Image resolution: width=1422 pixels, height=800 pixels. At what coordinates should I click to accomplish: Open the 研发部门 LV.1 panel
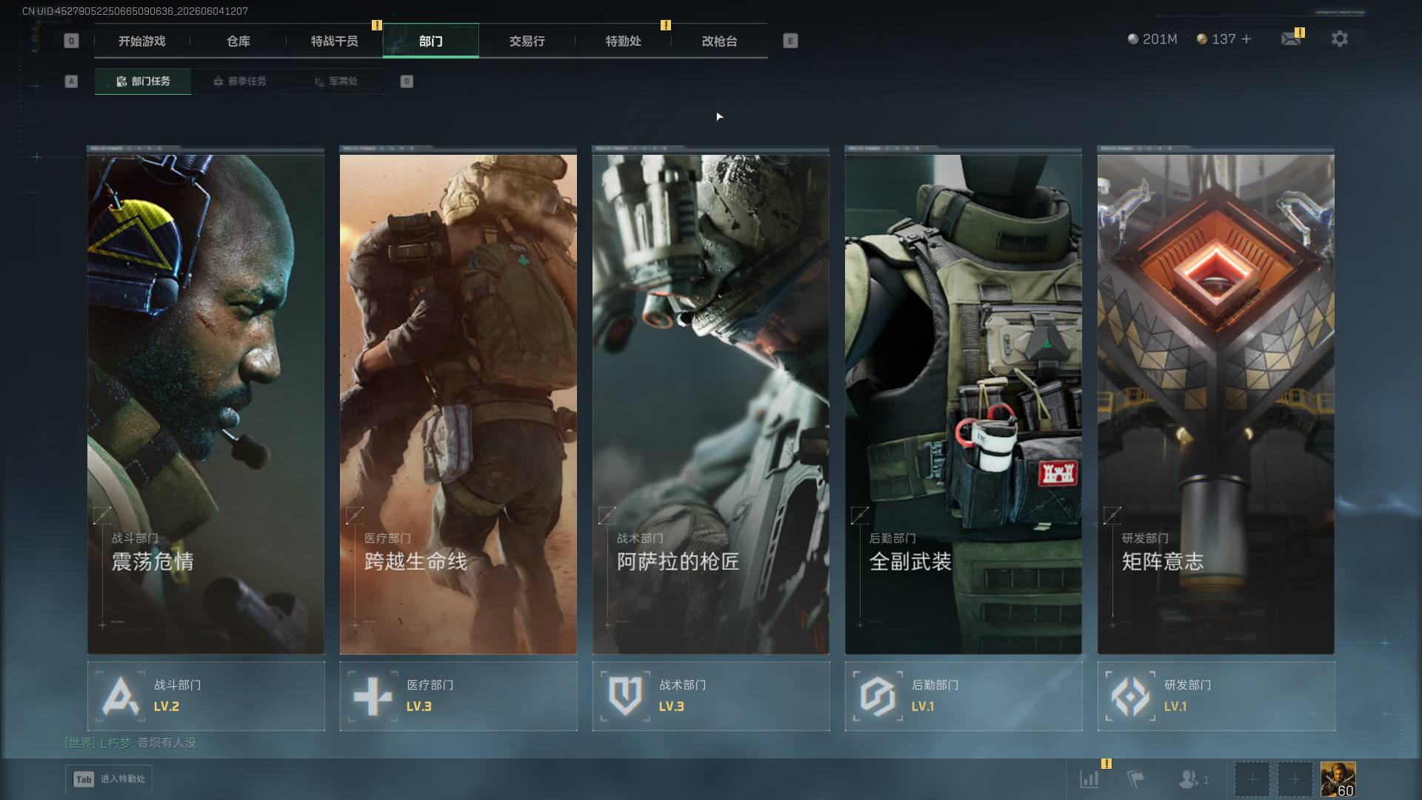tap(1216, 696)
